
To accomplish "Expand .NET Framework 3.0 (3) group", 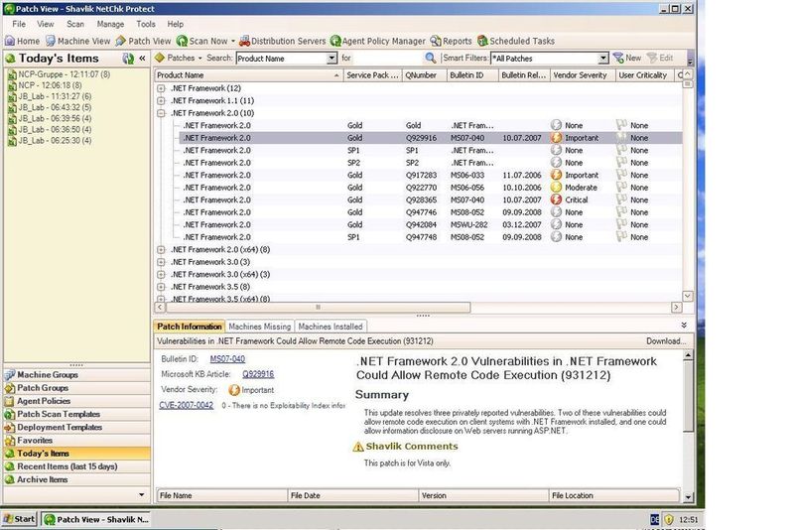I will (x=161, y=262).
